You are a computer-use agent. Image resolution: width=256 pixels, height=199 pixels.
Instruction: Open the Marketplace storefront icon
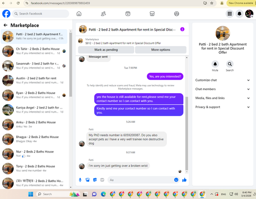click(x=152, y=14)
